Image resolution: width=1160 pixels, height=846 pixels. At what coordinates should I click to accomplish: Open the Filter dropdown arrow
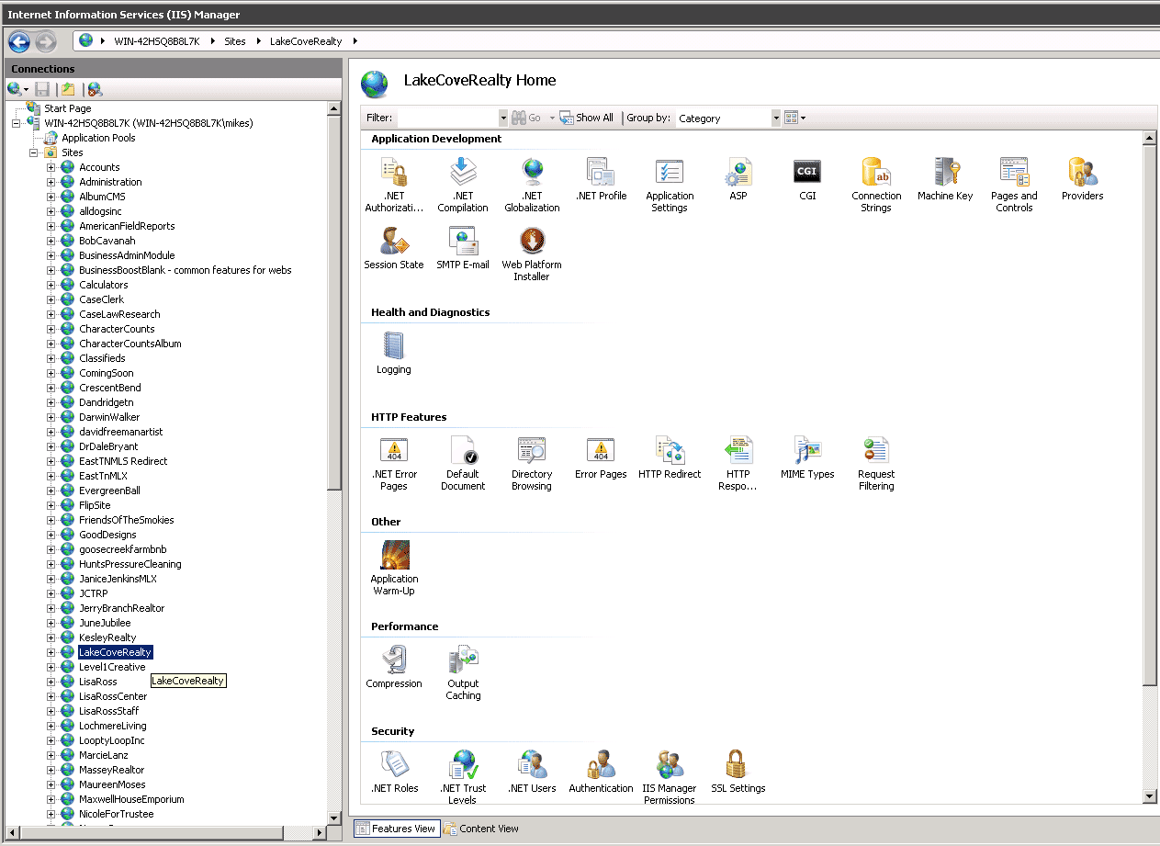502,118
